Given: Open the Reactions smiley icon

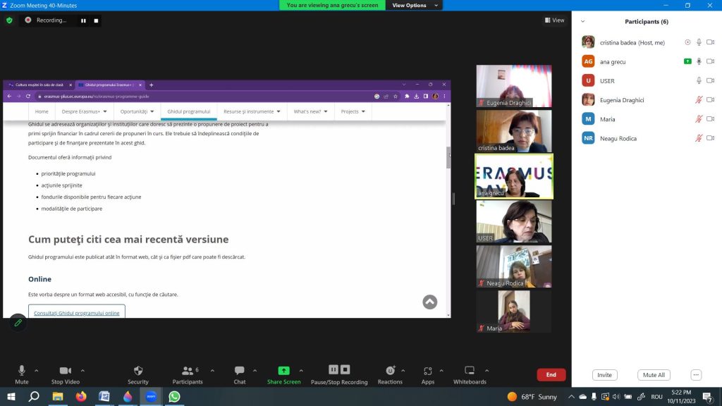Looking at the screenshot, I should click(x=391, y=371).
